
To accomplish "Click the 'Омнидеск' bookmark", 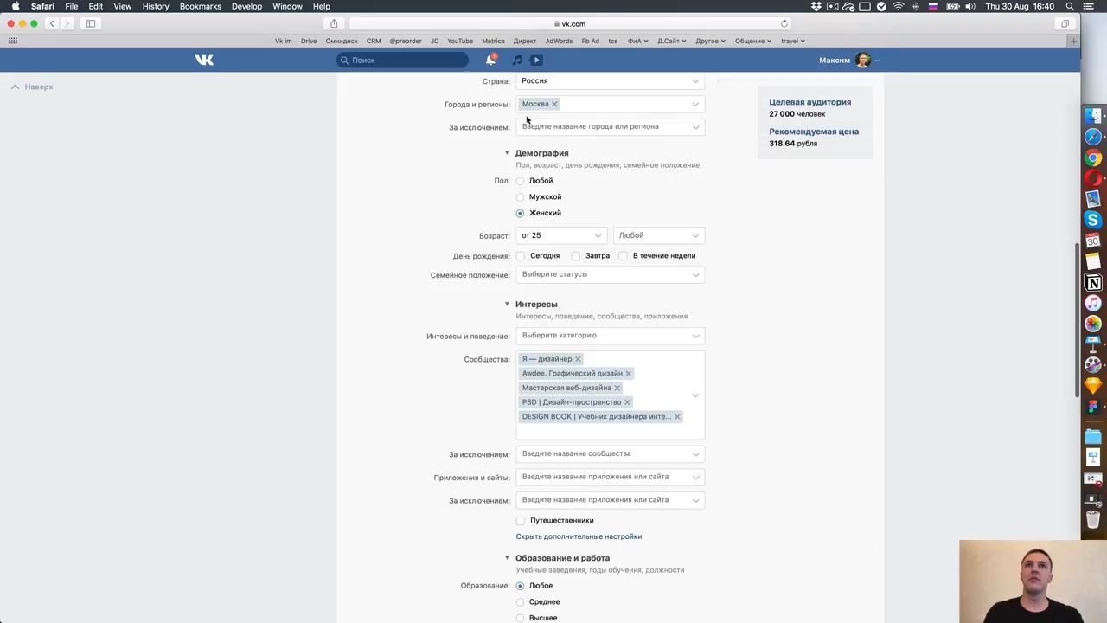I will click(x=342, y=41).
